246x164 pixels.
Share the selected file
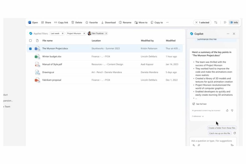pyautogui.click(x=46, y=23)
